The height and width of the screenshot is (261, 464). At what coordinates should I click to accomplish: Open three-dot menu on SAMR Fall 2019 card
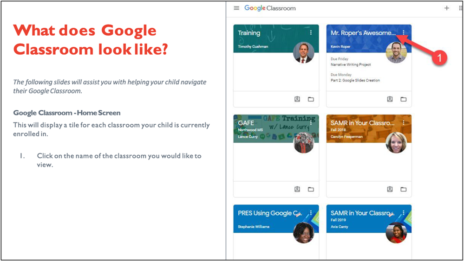coord(403,213)
